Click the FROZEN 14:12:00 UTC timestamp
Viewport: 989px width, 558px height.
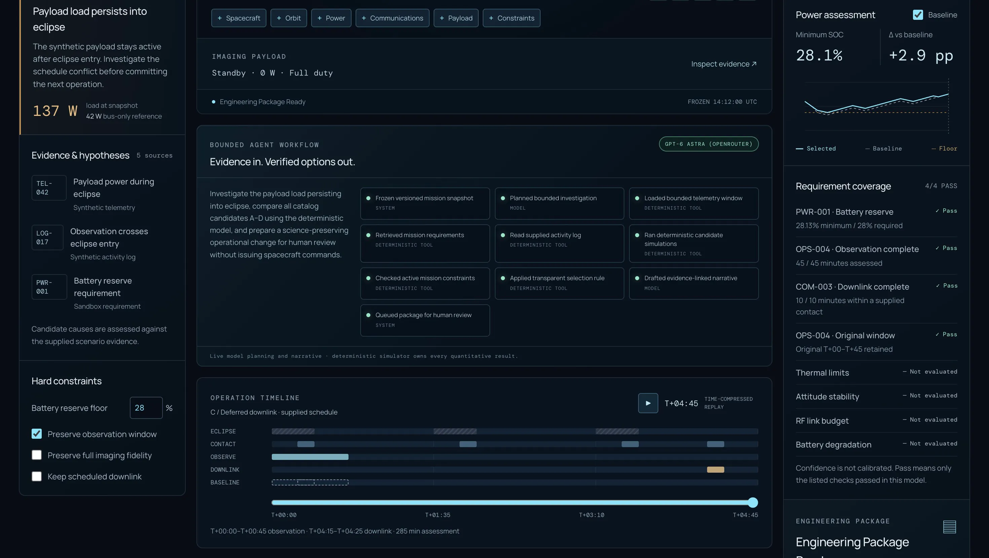[722, 102]
